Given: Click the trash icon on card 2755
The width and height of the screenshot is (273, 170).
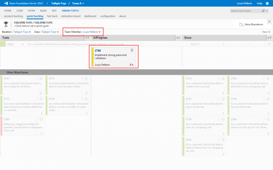Looking at the screenshot, I should (219, 79).
